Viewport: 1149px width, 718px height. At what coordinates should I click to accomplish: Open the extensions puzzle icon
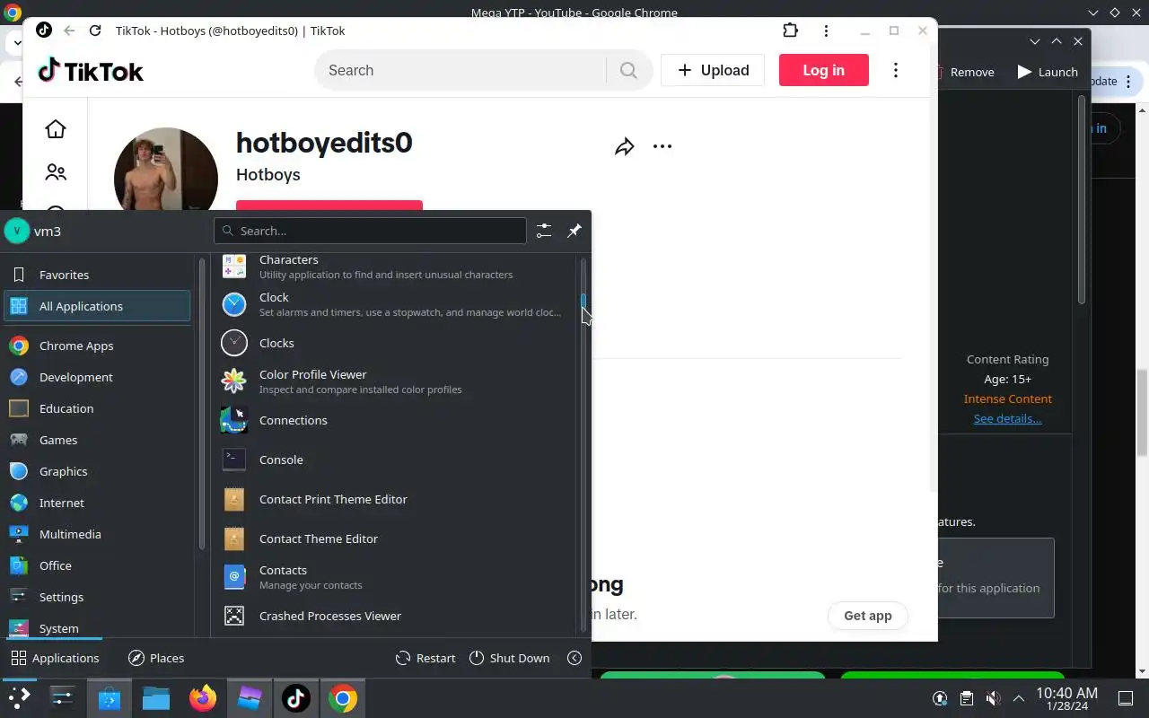[790, 31]
